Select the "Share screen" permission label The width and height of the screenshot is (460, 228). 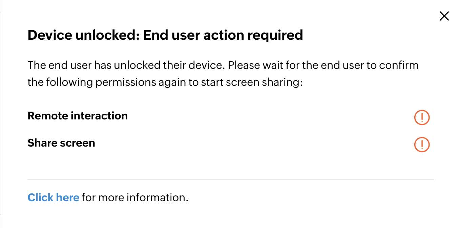[61, 143]
